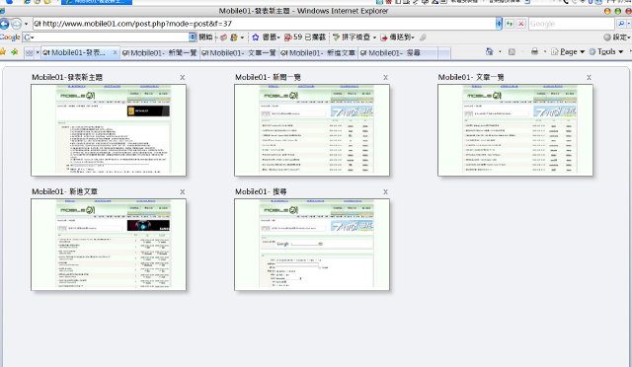Click the 59 已攔截 popup blocker button
This screenshot has height=367, width=632.
pos(305,37)
